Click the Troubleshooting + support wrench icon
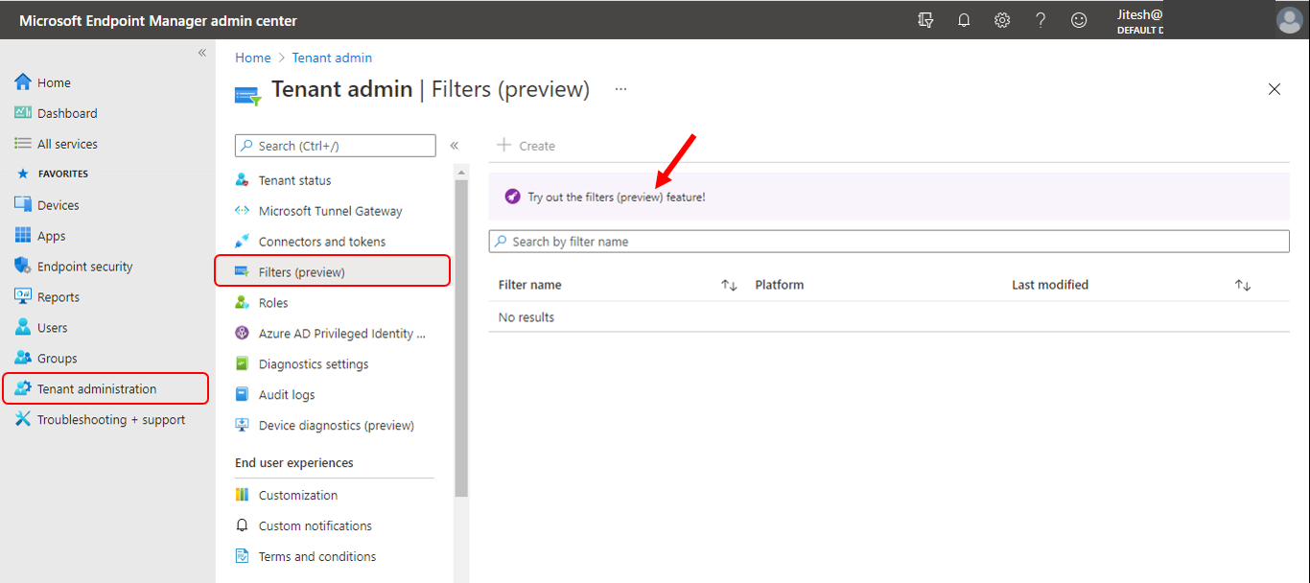Image resolution: width=1310 pixels, height=583 pixels. pos(23,420)
